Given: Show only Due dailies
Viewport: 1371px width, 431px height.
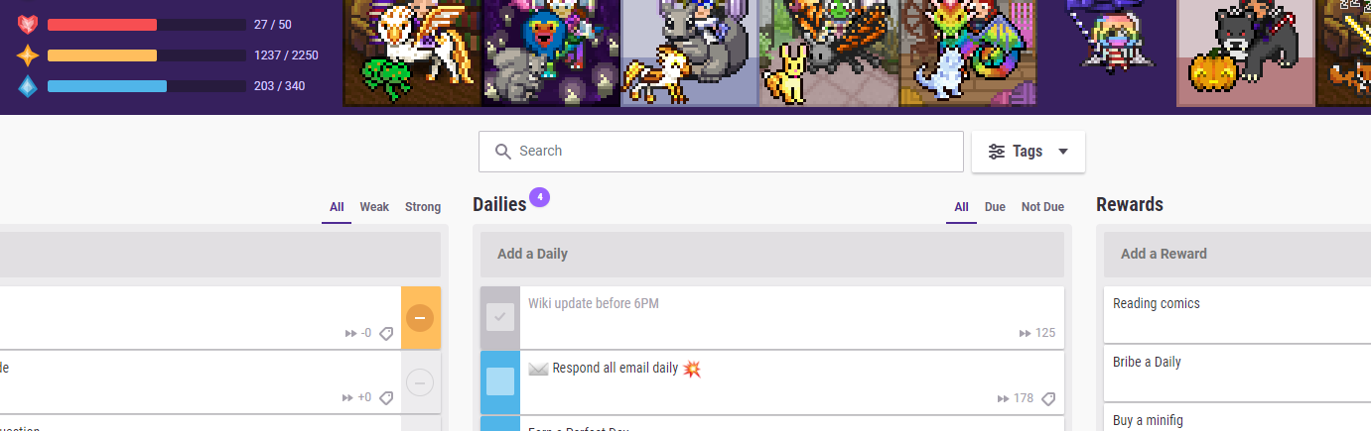Looking at the screenshot, I should pos(995,207).
